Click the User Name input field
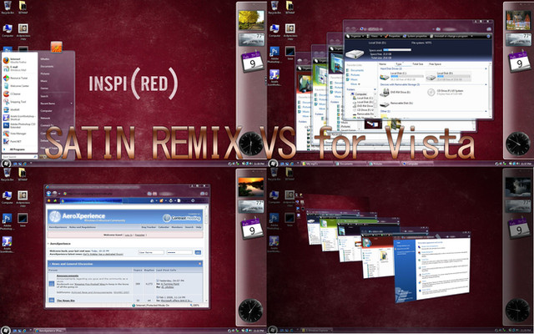The width and height of the screenshot is (534, 334). [x=152, y=252]
